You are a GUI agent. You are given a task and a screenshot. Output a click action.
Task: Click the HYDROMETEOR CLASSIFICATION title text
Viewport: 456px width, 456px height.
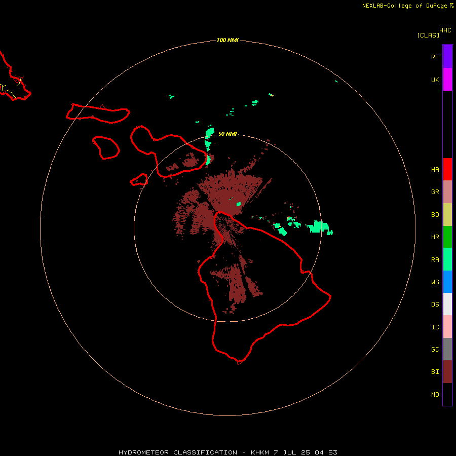pyautogui.click(x=178, y=452)
